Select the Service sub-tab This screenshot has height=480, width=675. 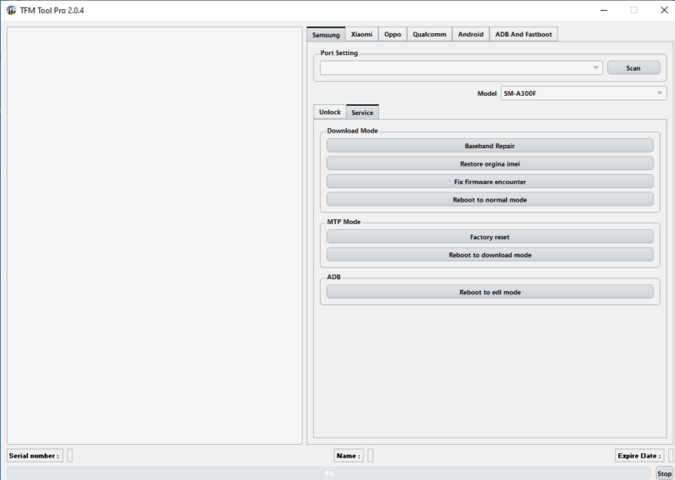coord(362,112)
